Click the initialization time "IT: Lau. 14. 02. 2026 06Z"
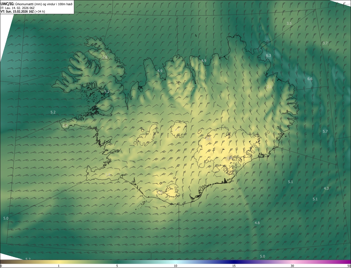This screenshot has width=351, height=268. 18,8
